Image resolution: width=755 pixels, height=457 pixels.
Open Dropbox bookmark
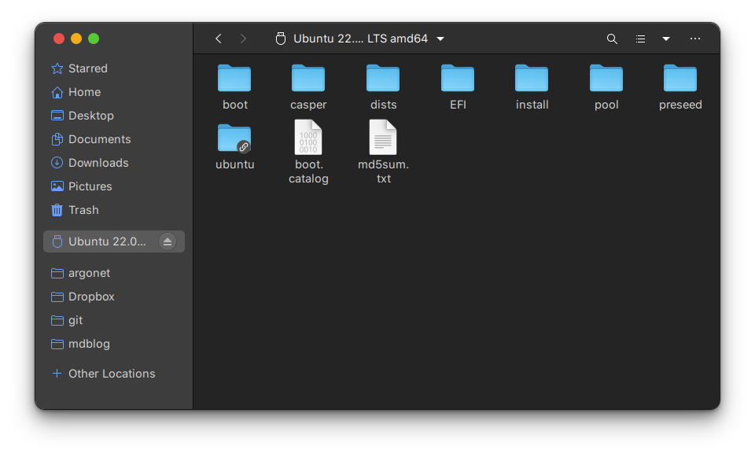[x=114, y=297]
